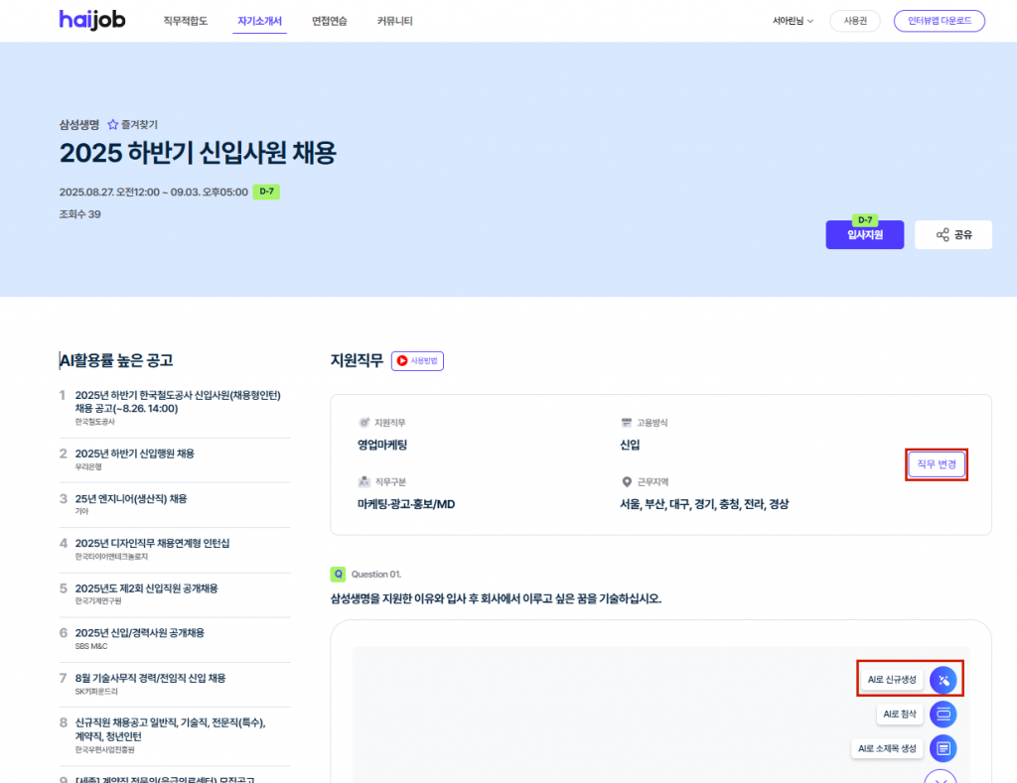Click the D-7 badge beside the date
Image resolution: width=1017 pixels, height=783 pixels.
(266, 192)
